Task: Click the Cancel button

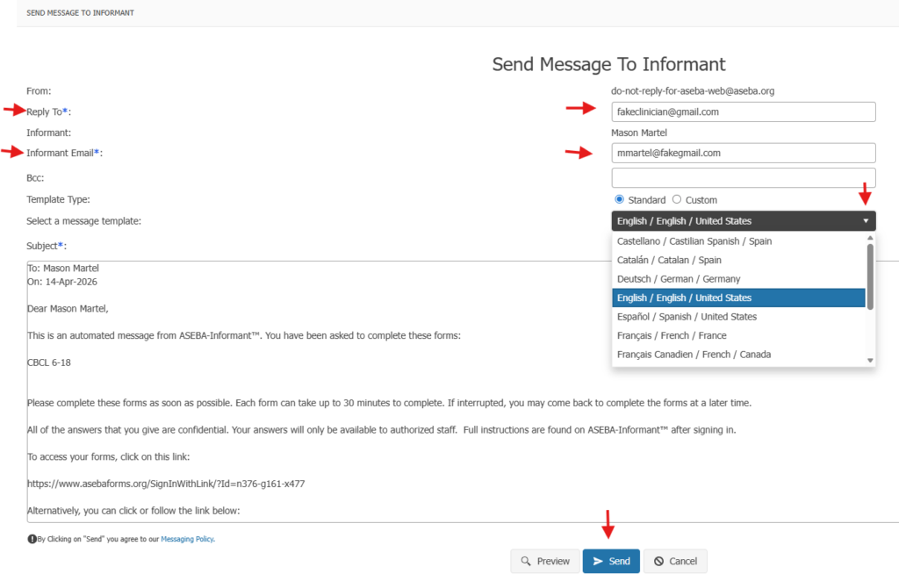Action: point(675,561)
